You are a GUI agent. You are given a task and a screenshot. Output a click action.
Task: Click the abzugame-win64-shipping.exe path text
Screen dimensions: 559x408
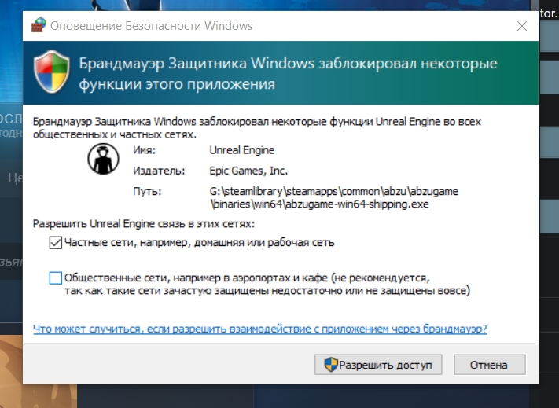[x=333, y=198]
